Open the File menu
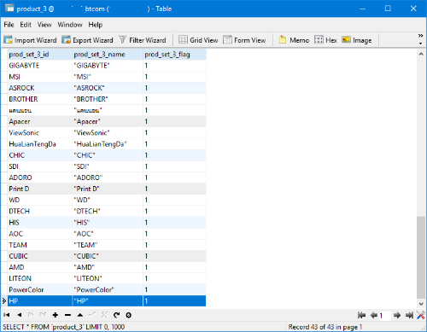Image resolution: width=427 pixels, height=332 pixels. click(9, 25)
